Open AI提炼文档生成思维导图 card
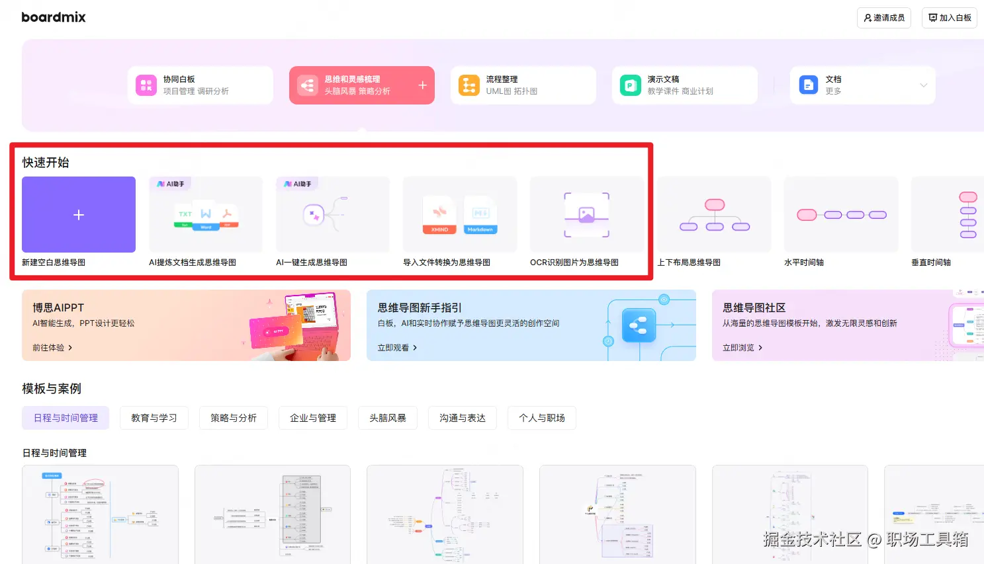This screenshot has width=984, height=564. coord(206,215)
